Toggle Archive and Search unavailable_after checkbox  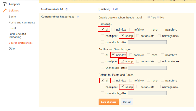(103, 68)
